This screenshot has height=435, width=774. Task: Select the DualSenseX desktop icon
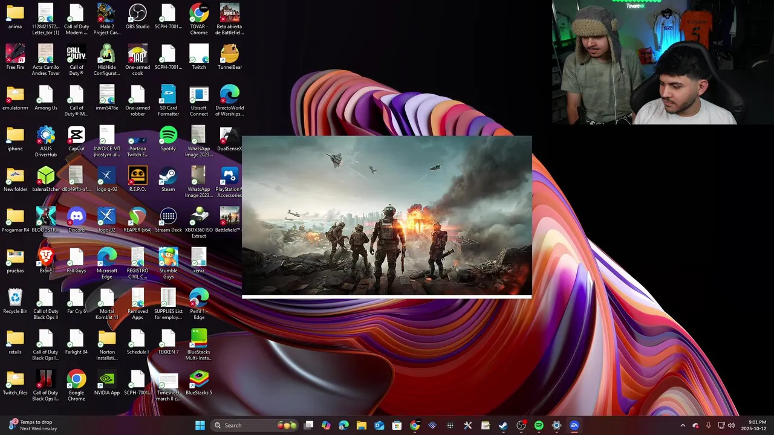point(230,139)
